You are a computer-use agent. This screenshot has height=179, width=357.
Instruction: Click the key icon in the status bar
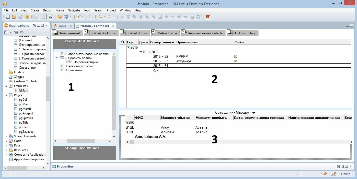click(324, 174)
